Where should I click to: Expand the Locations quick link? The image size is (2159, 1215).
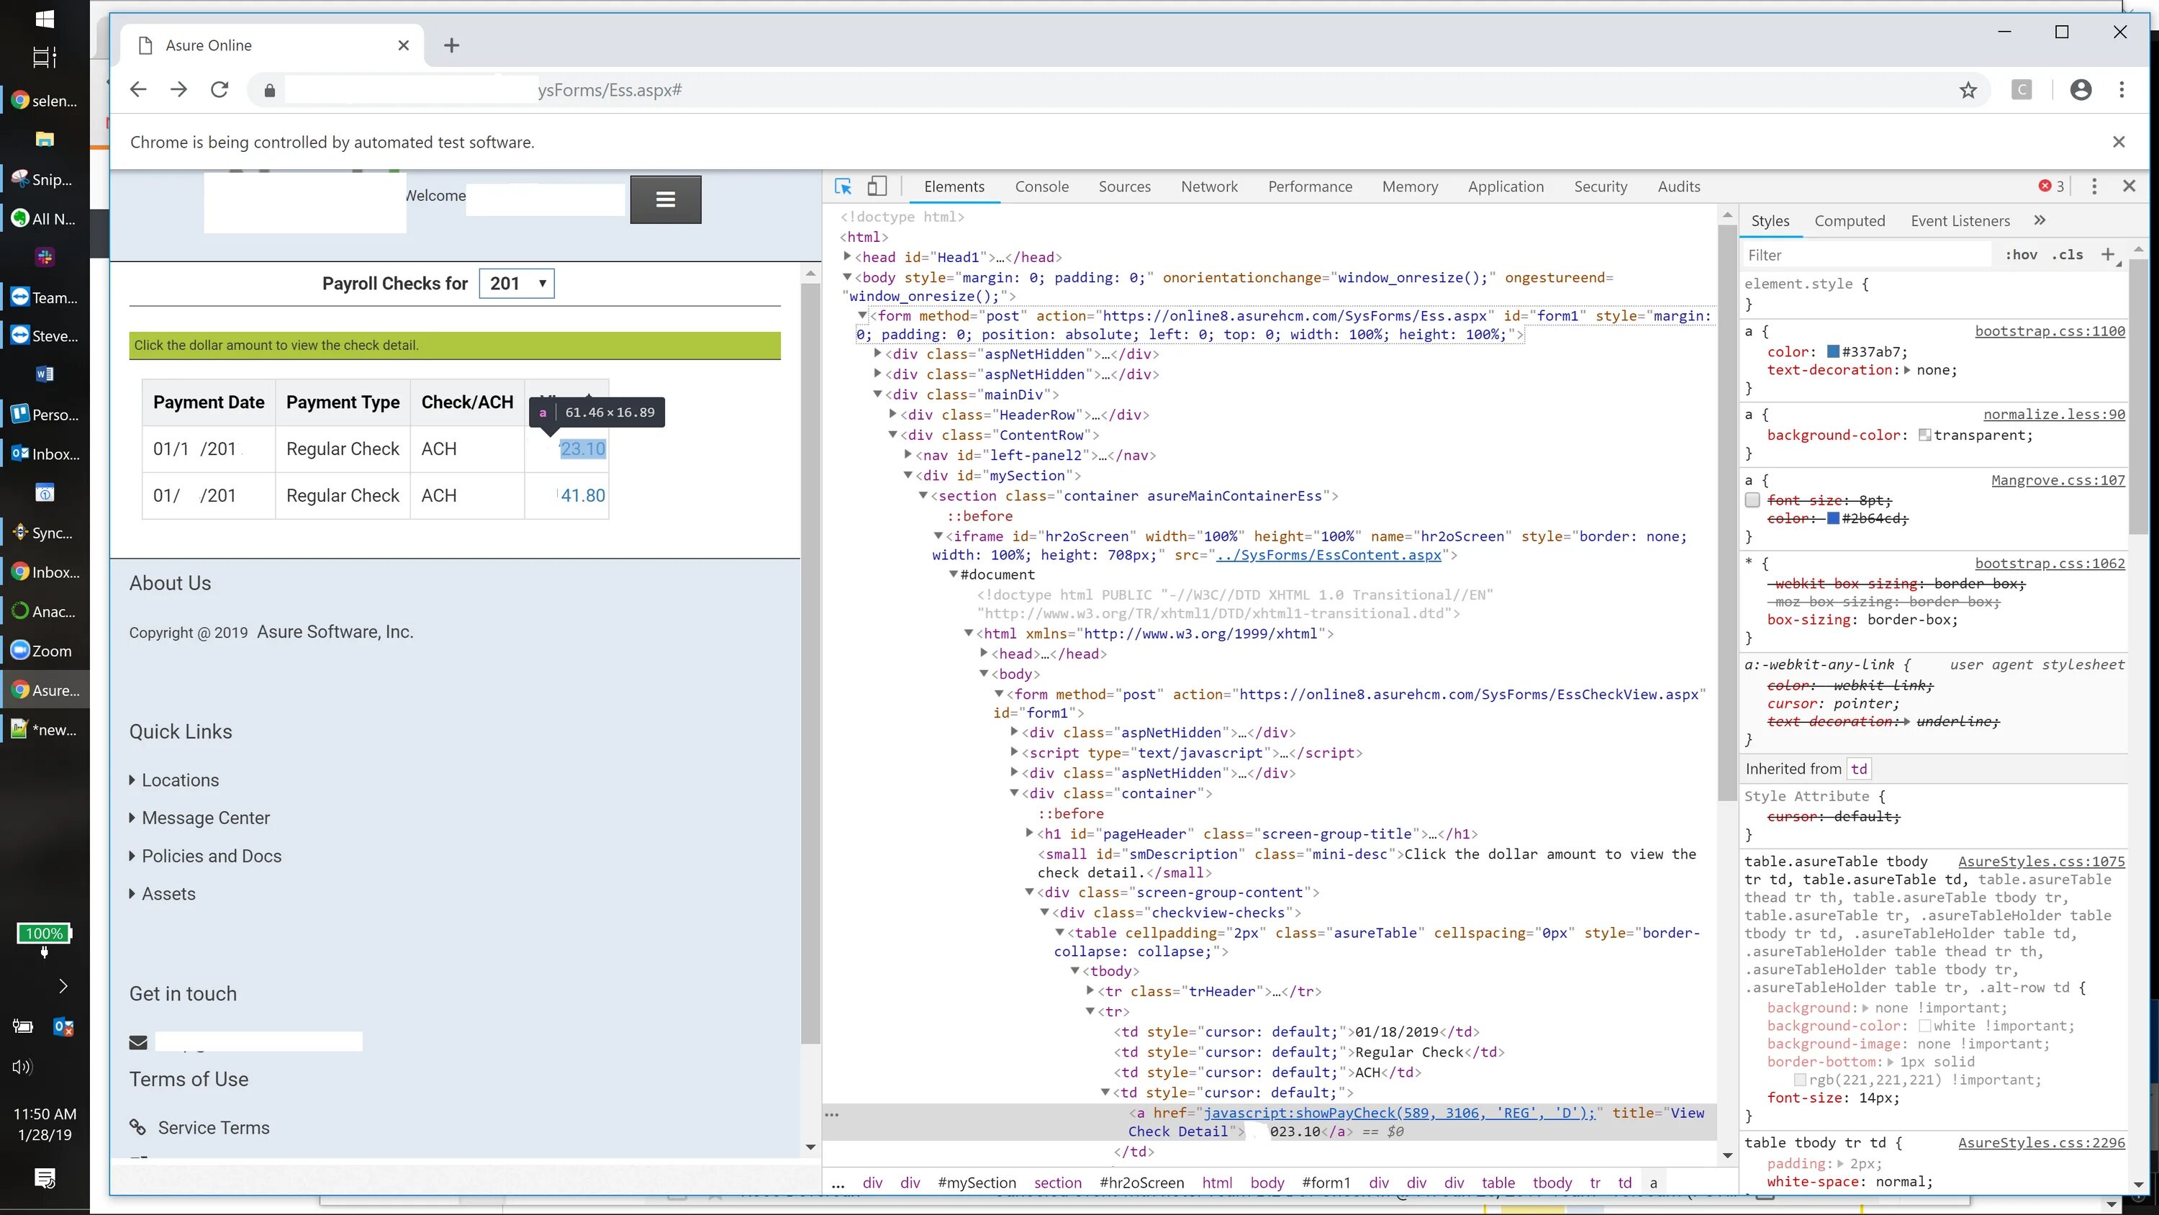[x=179, y=780]
